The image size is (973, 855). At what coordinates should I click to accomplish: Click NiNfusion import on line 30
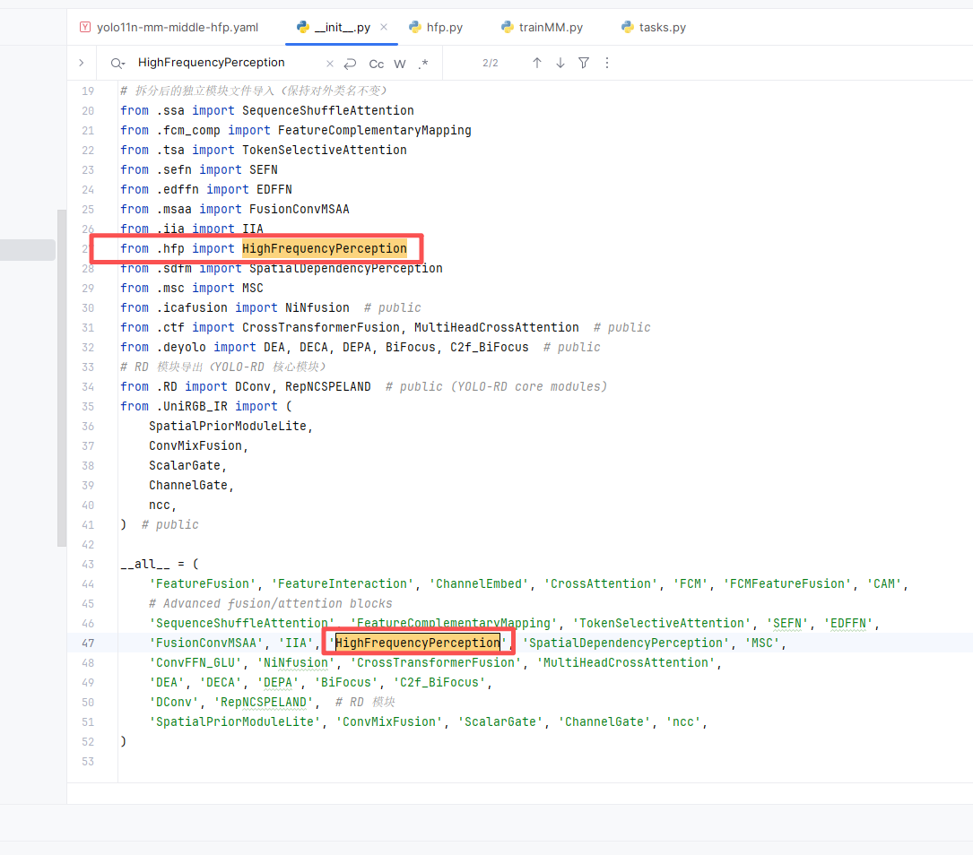click(x=317, y=307)
